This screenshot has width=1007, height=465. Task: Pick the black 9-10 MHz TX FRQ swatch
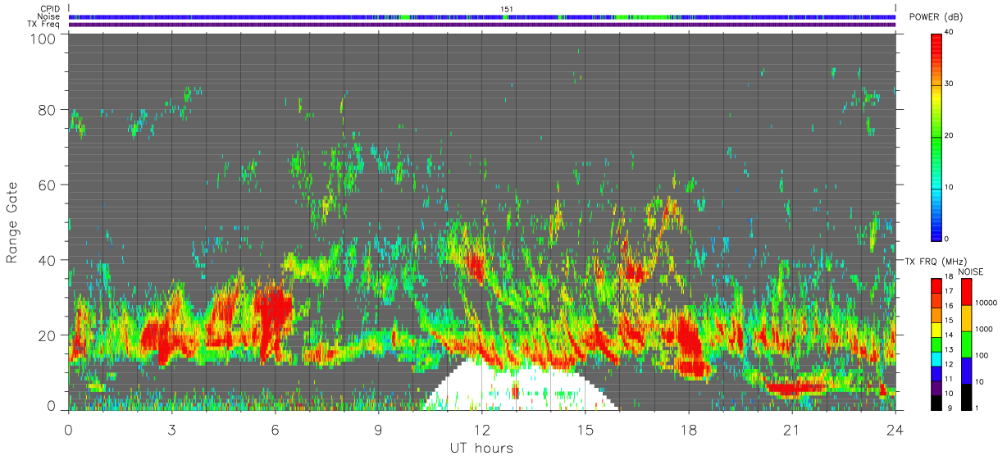coord(936,401)
